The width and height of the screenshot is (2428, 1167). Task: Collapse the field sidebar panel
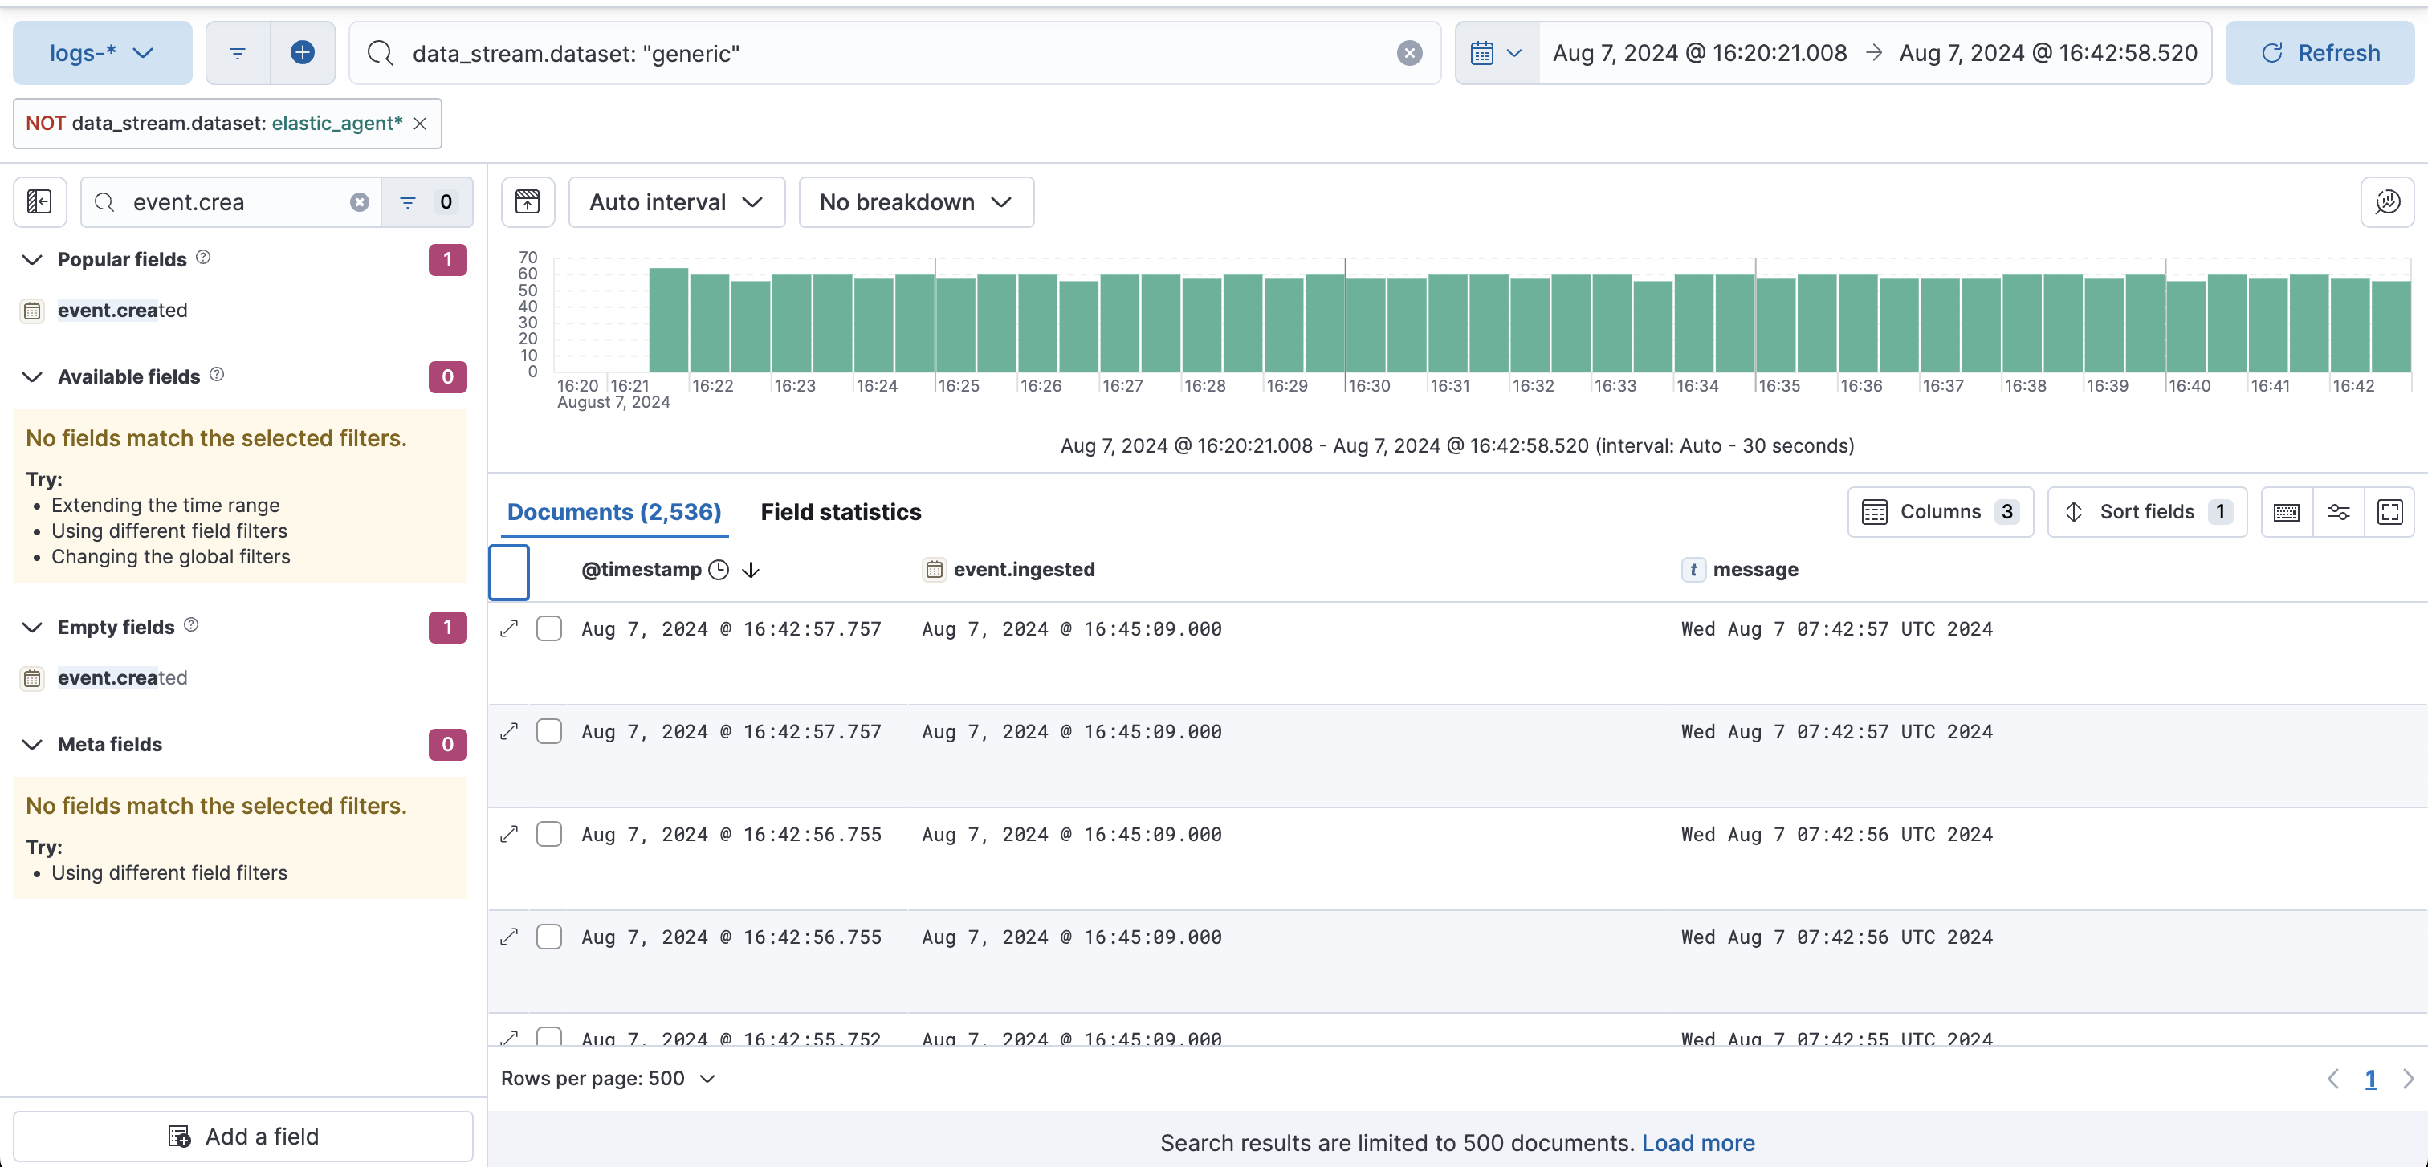(x=39, y=201)
